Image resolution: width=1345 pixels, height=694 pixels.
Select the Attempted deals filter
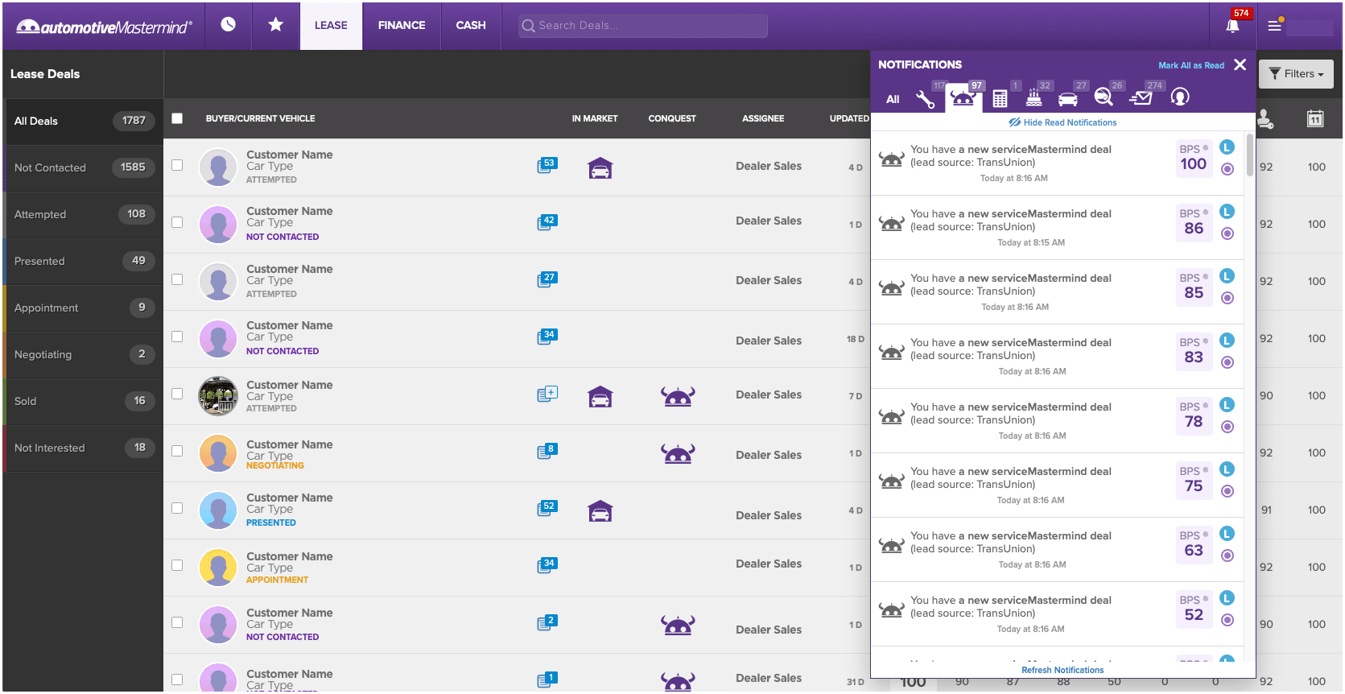pos(84,215)
